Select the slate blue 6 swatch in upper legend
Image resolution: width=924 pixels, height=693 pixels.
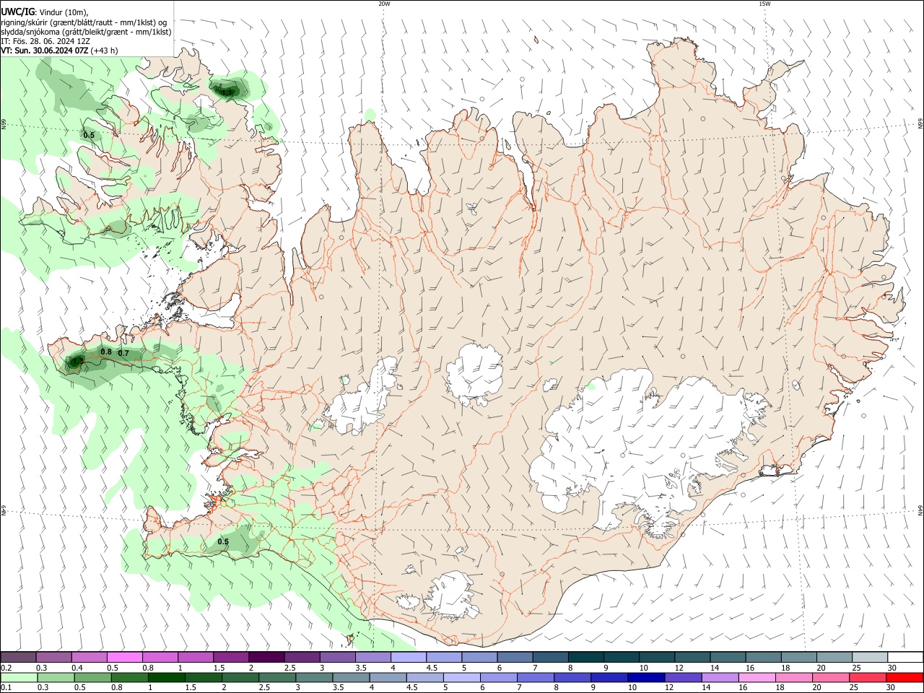point(514,658)
